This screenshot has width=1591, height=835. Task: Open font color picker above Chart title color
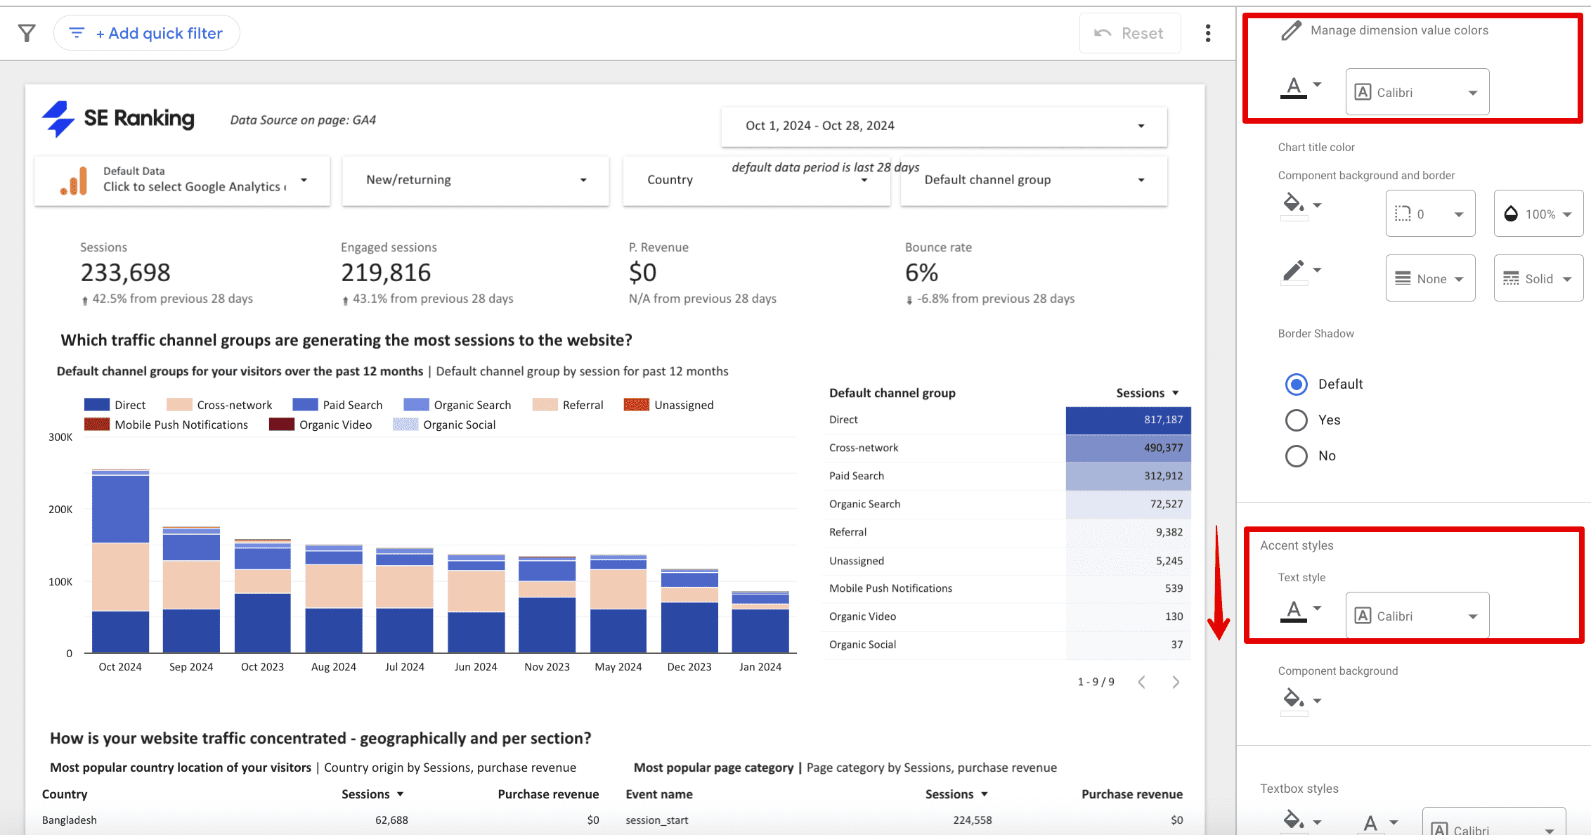[1300, 88]
